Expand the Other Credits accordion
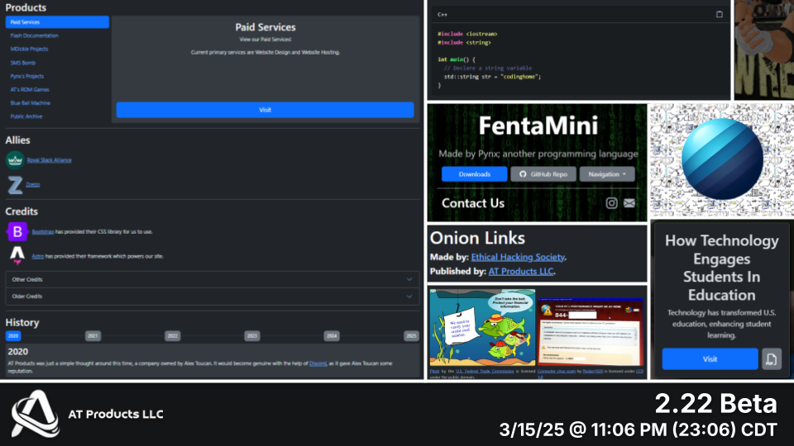Viewport: 794px width, 446px height. pos(213,280)
